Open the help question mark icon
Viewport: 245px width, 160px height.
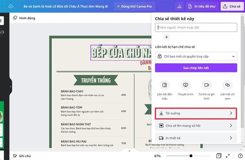(240, 155)
